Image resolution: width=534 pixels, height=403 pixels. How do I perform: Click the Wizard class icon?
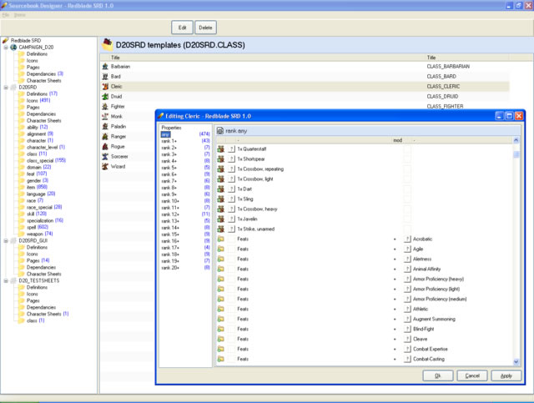pos(105,166)
